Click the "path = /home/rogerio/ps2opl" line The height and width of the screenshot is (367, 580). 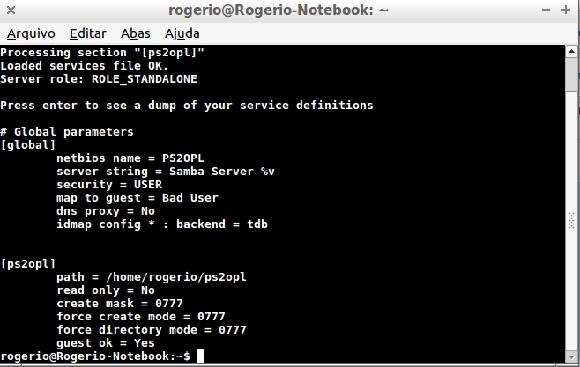click(x=151, y=276)
